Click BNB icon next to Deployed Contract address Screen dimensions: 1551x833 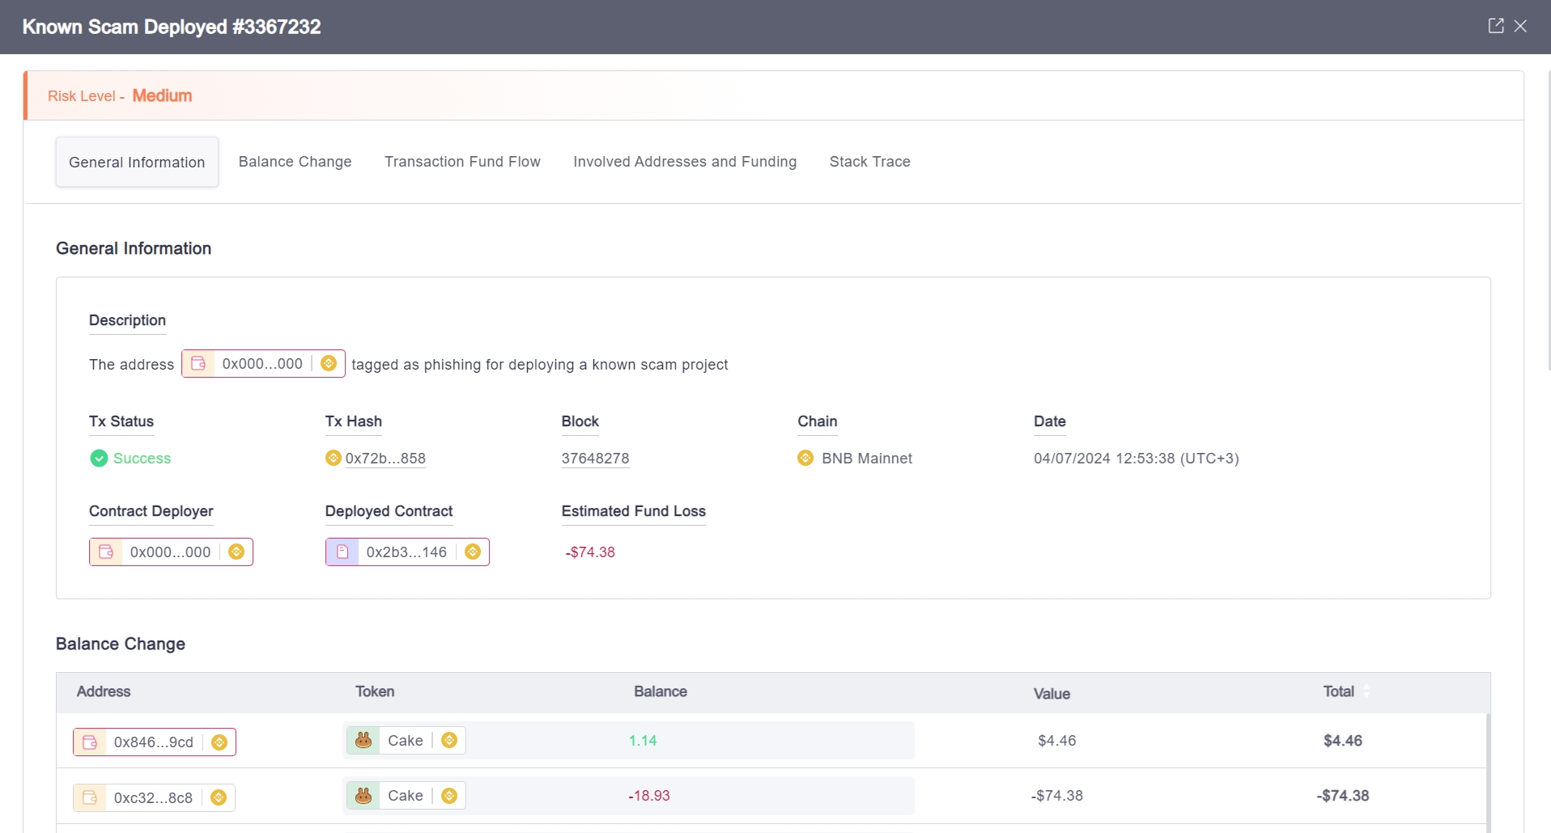click(473, 552)
